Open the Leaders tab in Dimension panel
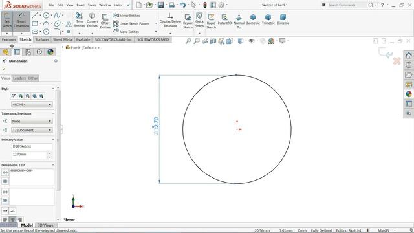The image size is (414, 233). point(19,78)
